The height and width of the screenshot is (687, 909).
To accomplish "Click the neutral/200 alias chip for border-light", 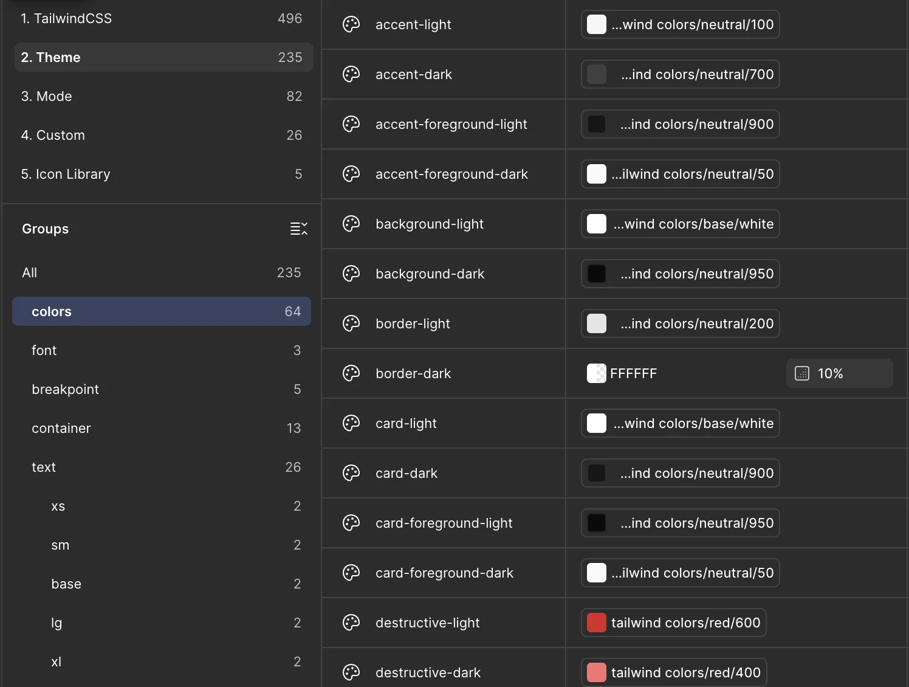I will pyautogui.click(x=680, y=323).
